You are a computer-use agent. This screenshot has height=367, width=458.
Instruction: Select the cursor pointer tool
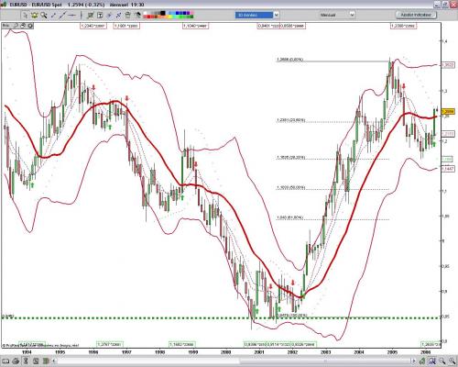point(25,15)
